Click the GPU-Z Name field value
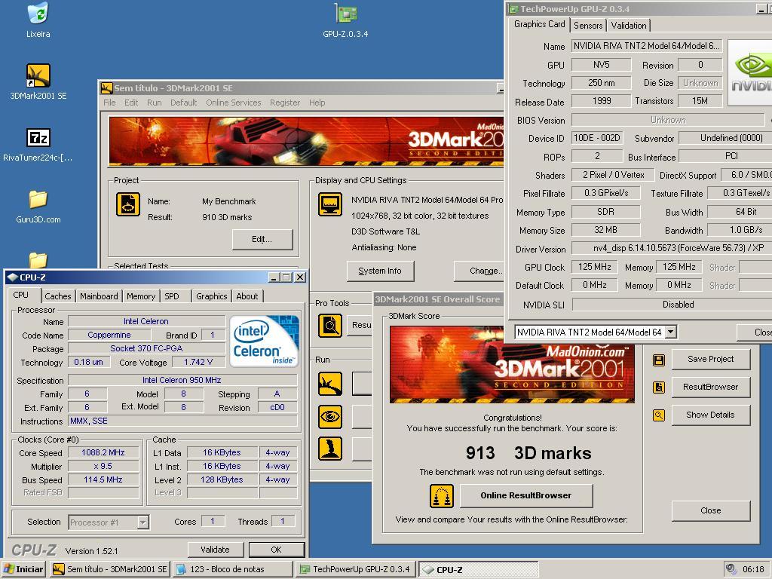Viewport: 772px width, 579px height. 646,46
